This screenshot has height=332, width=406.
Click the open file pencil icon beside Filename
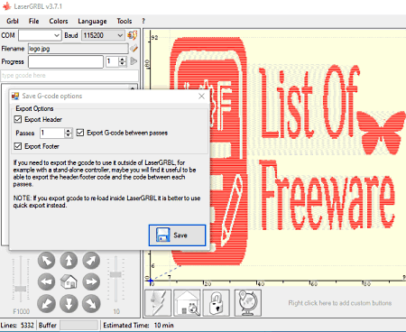tap(134, 48)
